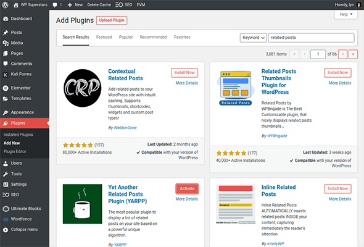Open Contextual Related Posts title link

pyautogui.click(x=125, y=75)
